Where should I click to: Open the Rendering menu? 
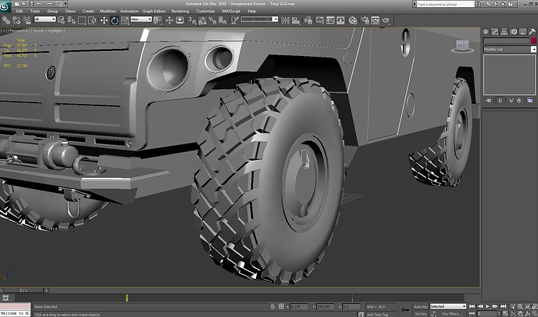(180, 11)
